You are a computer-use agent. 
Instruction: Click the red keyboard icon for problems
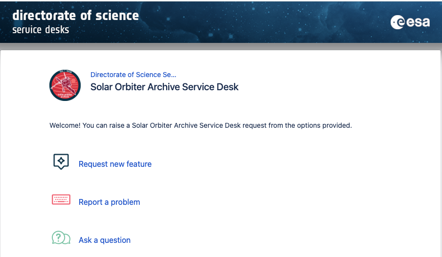coord(61,199)
